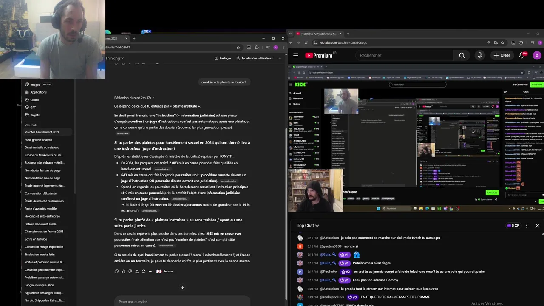Click the YouTube Premium logo
The height and width of the screenshot is (306, 544).
(320, 55)
